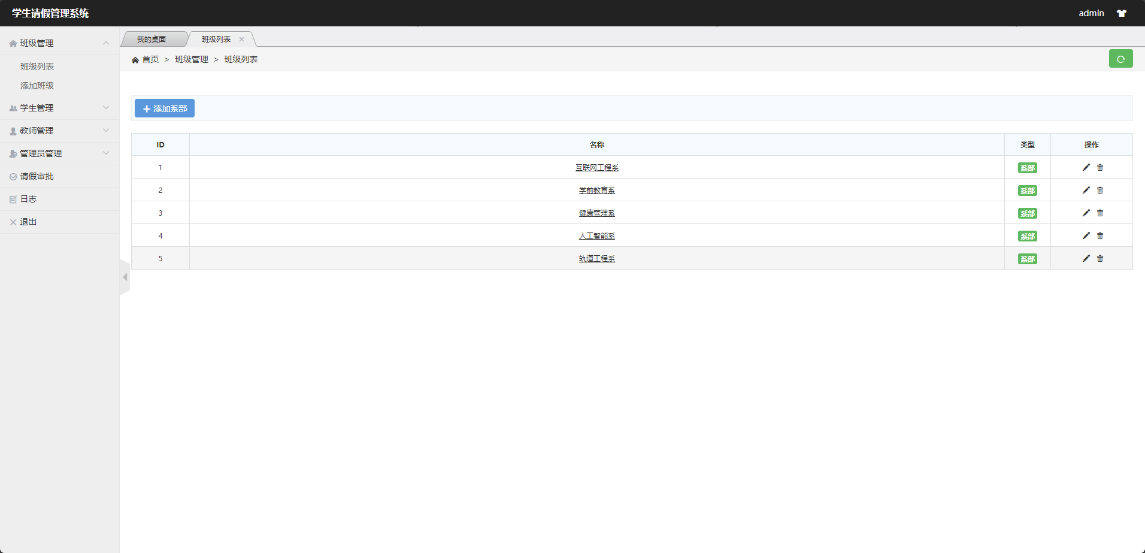Open 日志 in the sidebar
Screen dimensions: 1145x553
pos(28,199)
